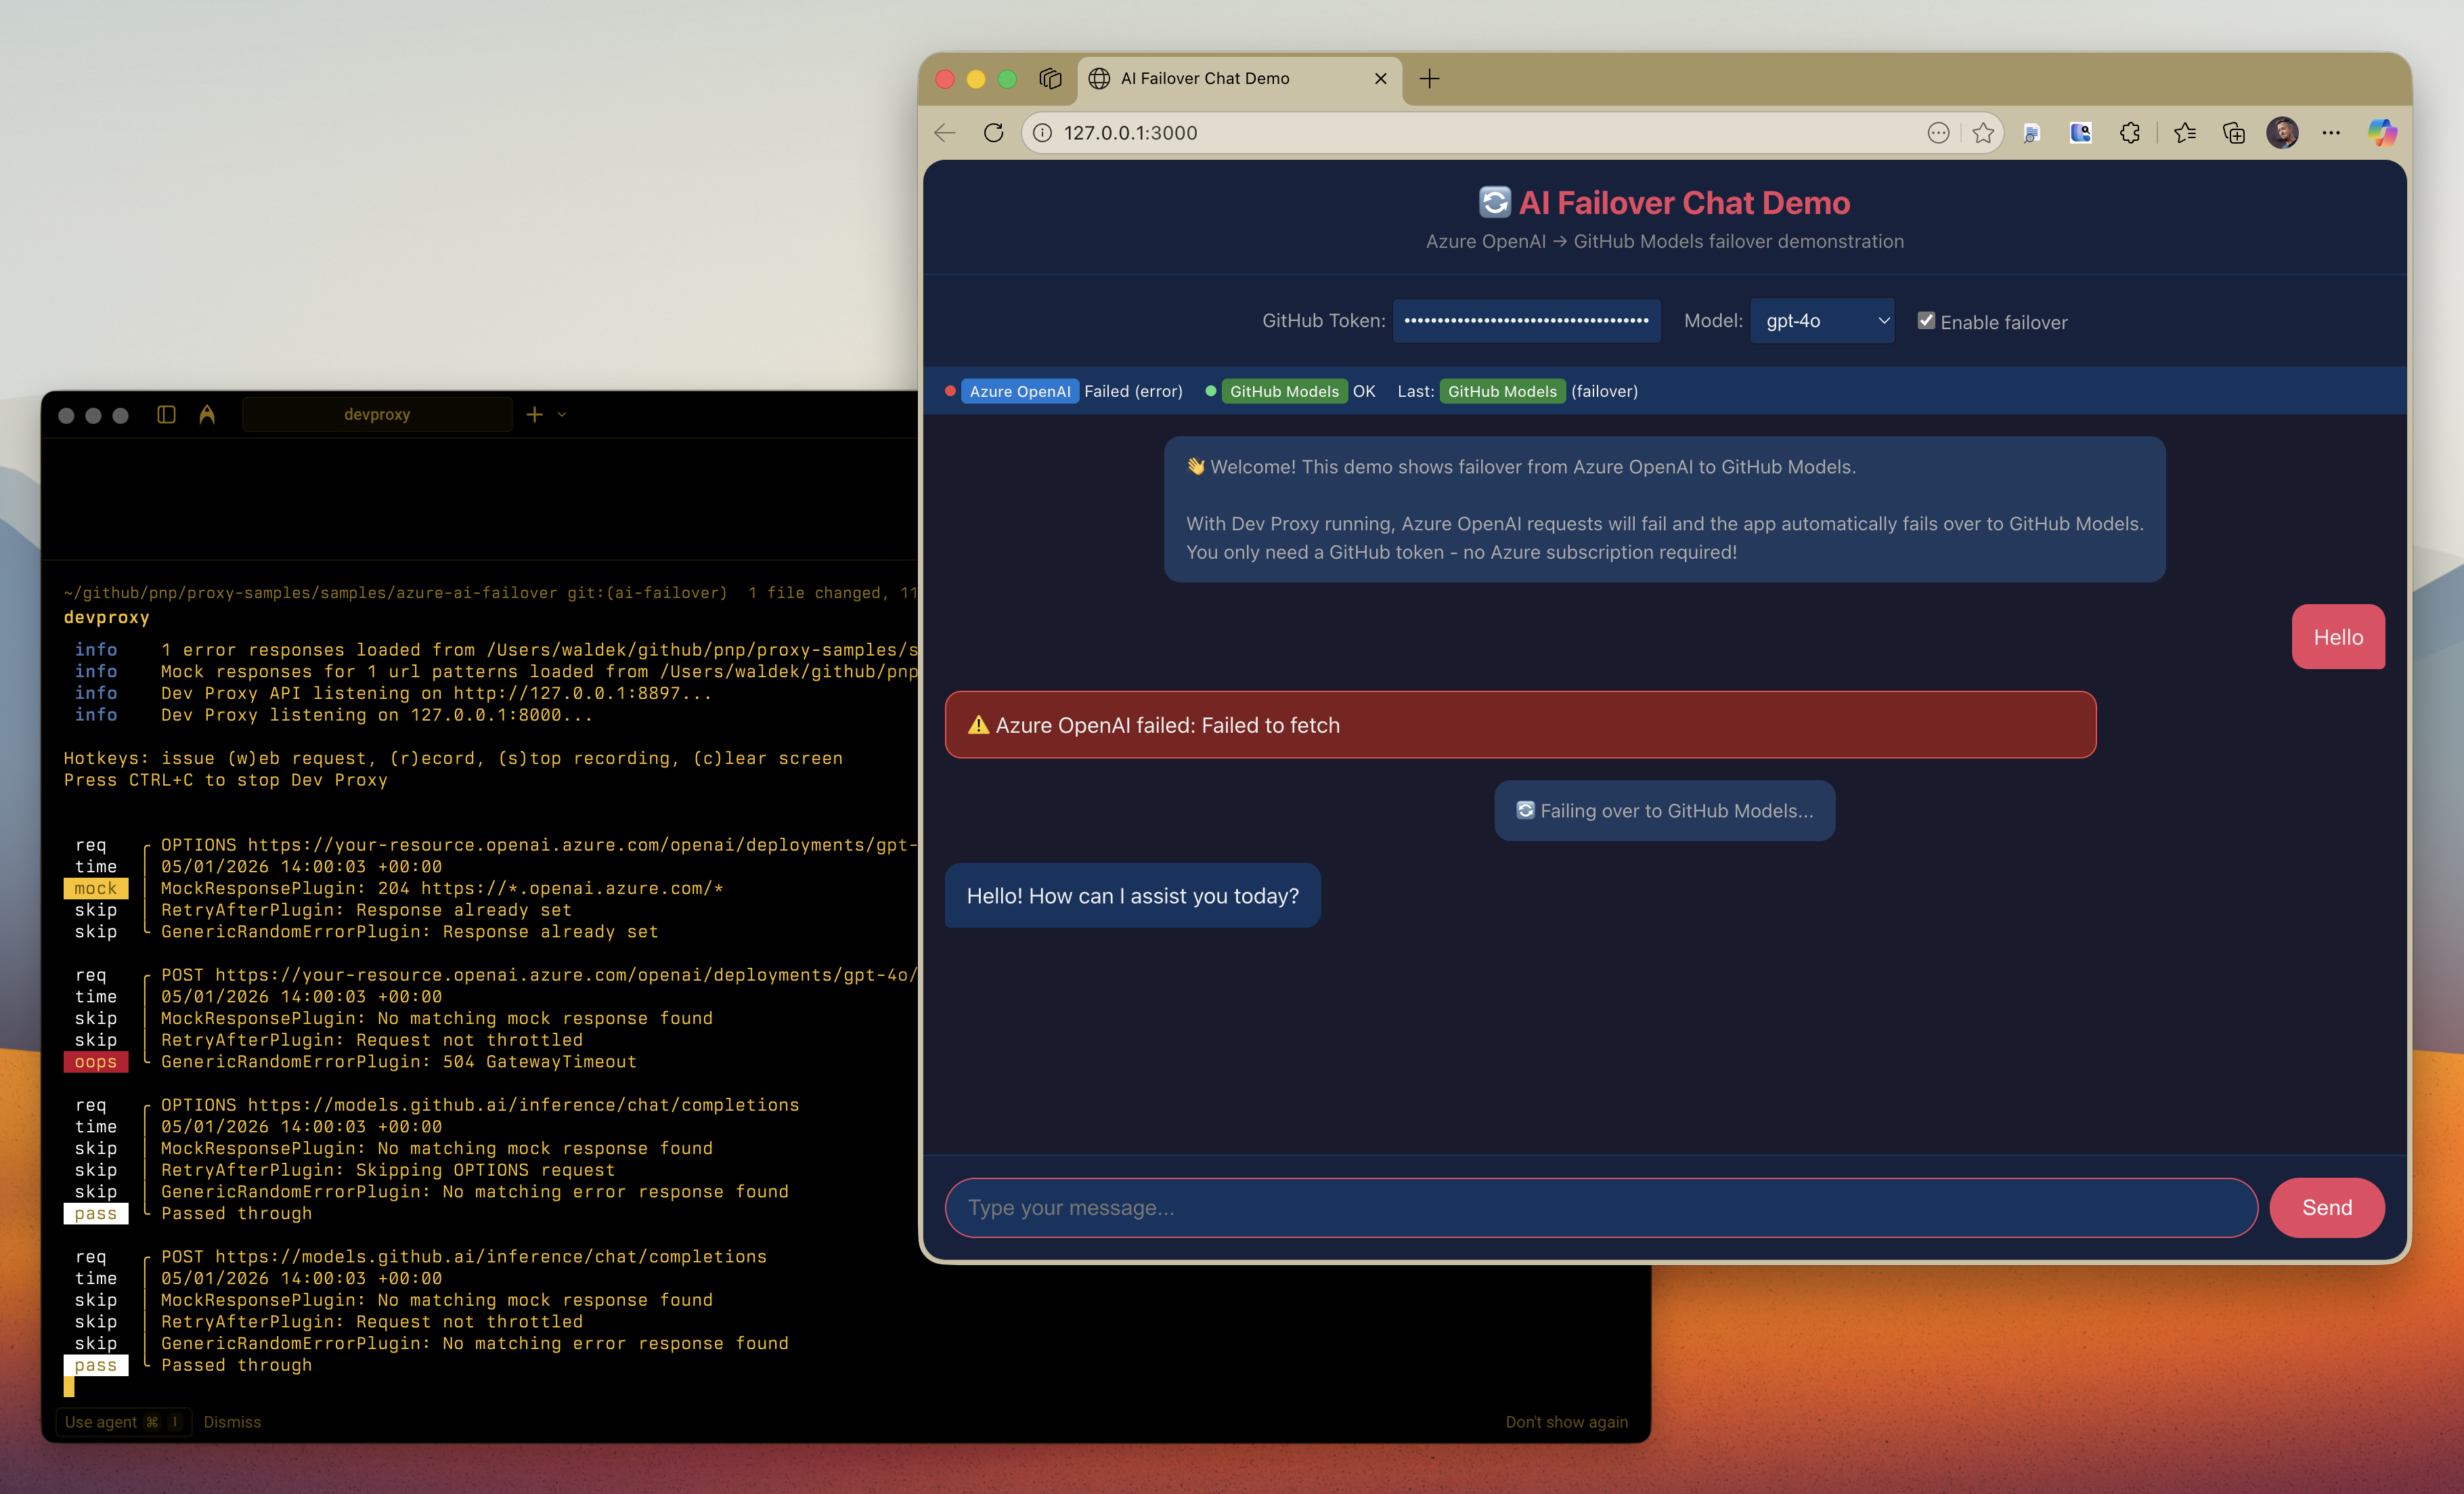Open a new browser tab
This screenshot has height=1494, width=2464.
pyautogui.click(x=1429, y=78)
